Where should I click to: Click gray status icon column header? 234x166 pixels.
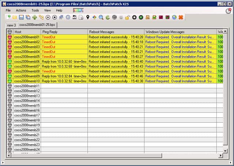[10, 32]
